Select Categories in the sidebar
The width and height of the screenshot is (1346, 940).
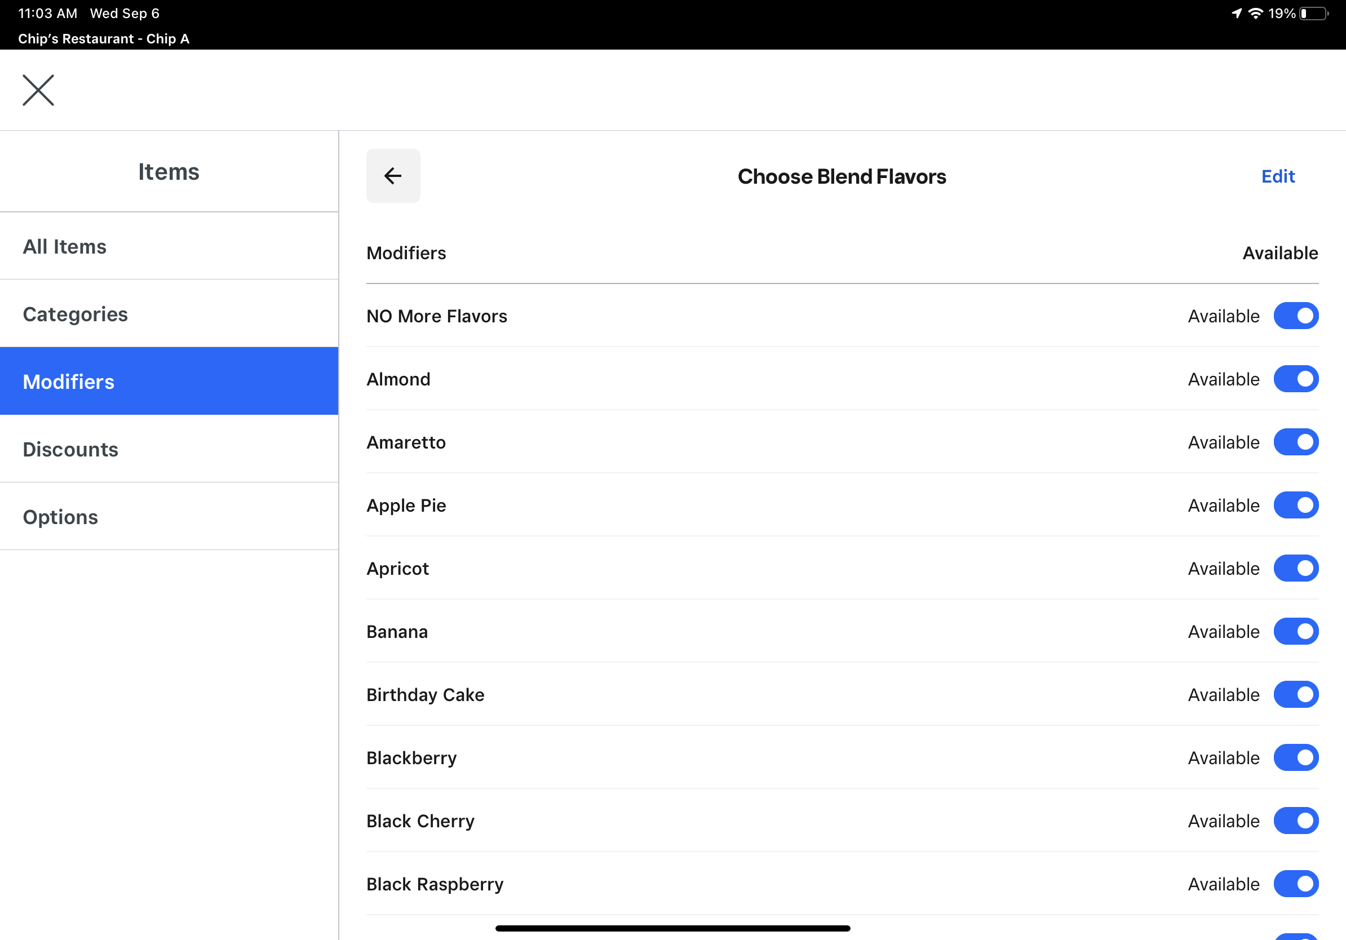click(x=169, y=313)
